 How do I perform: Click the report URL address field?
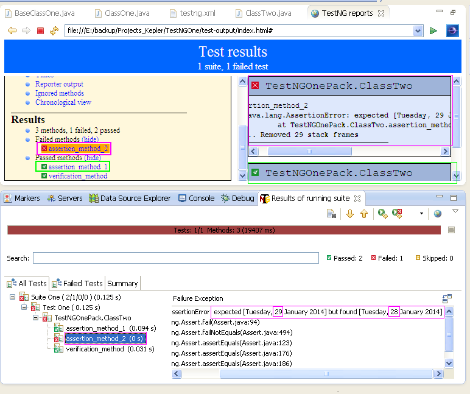[x=239, y=30]
